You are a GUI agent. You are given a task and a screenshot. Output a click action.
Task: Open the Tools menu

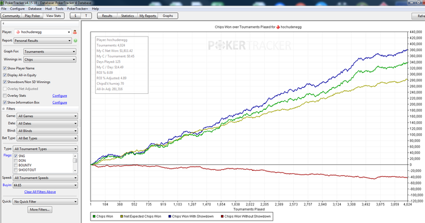(59, 8)
